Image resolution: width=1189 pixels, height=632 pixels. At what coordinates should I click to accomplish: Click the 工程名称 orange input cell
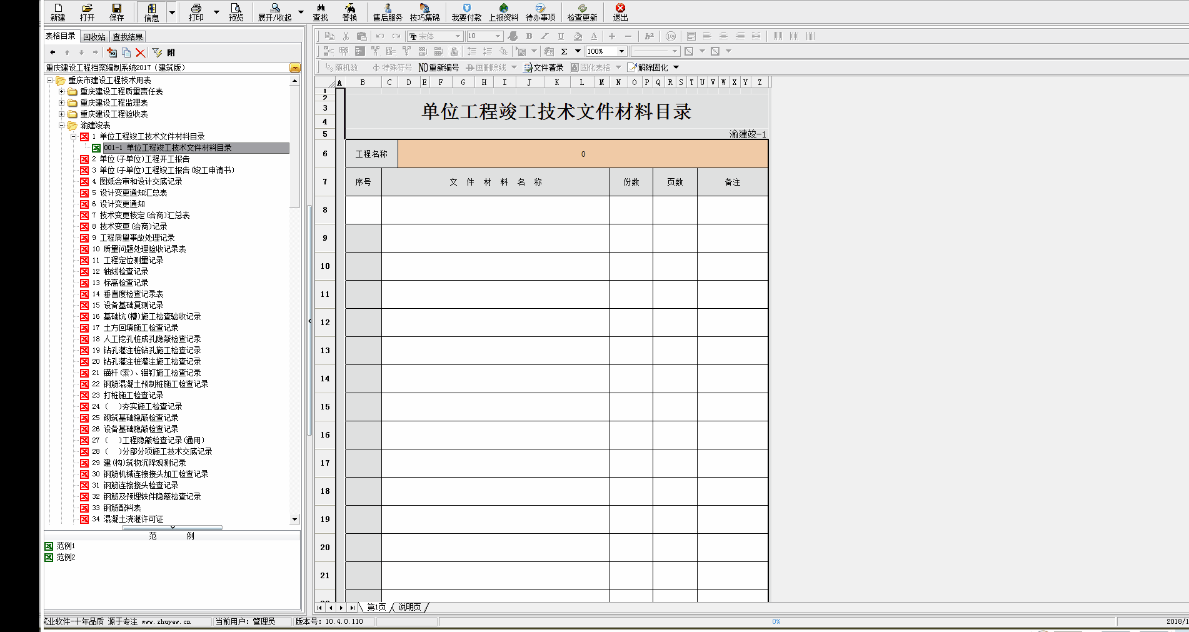point(583,154)
